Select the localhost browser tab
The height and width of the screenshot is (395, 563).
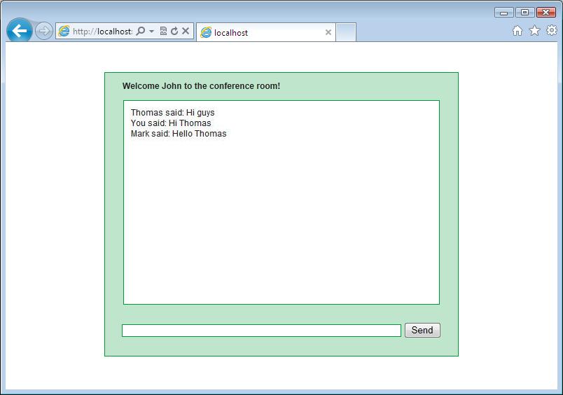click(x=265, y=32)
